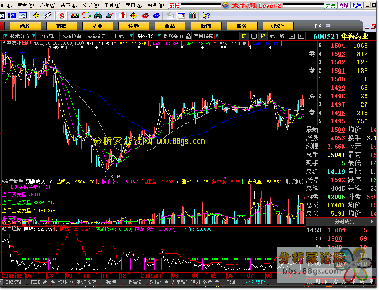Toggle the 线 line button
Image resolution: width=379 pixels, height=290 pixels.
tap(272, 36)
